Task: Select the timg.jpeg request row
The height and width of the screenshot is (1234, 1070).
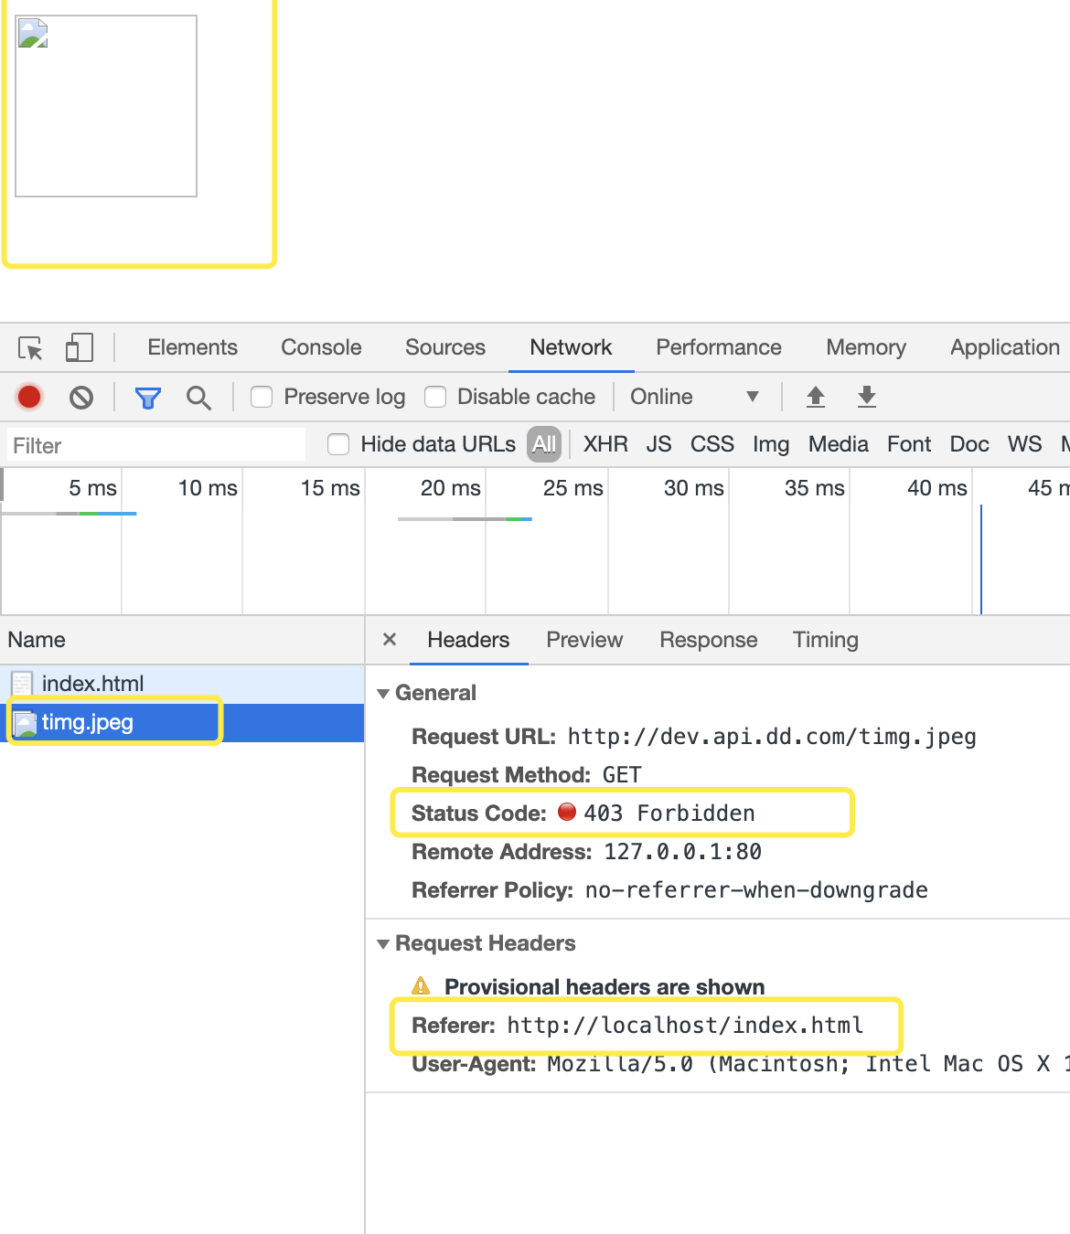Action: (x=182, y=722)
